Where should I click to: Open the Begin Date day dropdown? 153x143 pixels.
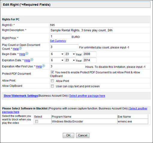tap(70, 54)
